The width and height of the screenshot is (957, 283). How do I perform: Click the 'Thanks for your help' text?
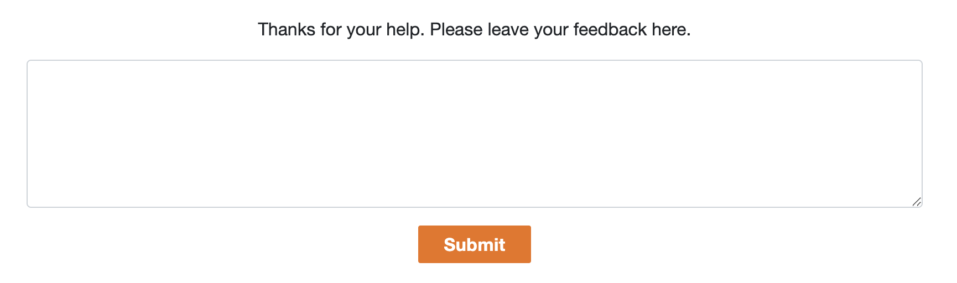tap(341, 29)
